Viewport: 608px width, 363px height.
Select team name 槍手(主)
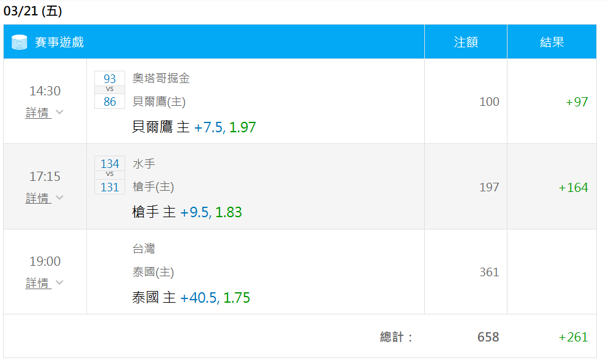(153, 187)
